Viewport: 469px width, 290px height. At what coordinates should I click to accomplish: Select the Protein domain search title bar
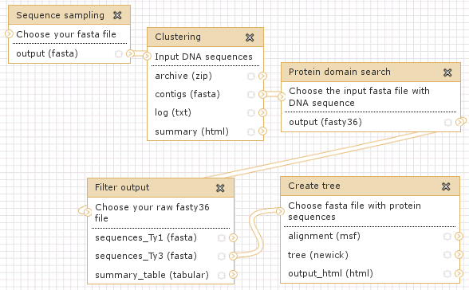[371, 72]
